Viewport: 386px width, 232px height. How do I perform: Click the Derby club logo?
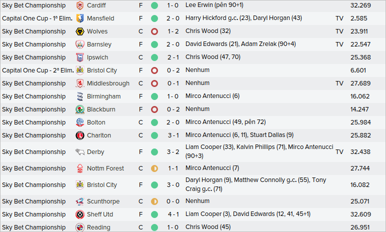click(79, 152)
